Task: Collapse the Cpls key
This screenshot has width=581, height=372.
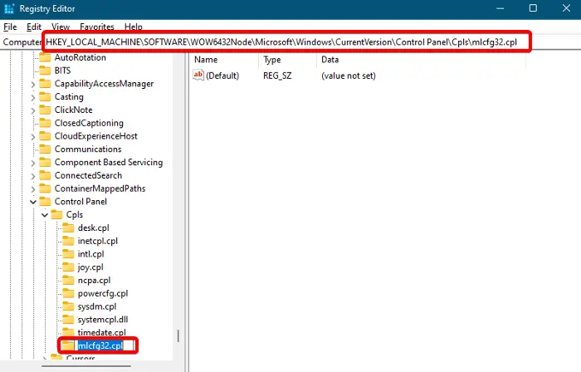Action: point(45,215)
